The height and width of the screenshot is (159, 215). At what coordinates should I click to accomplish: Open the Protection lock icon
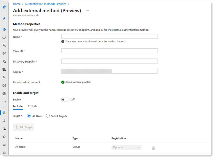pyautogui.click(x=4, y=77)
